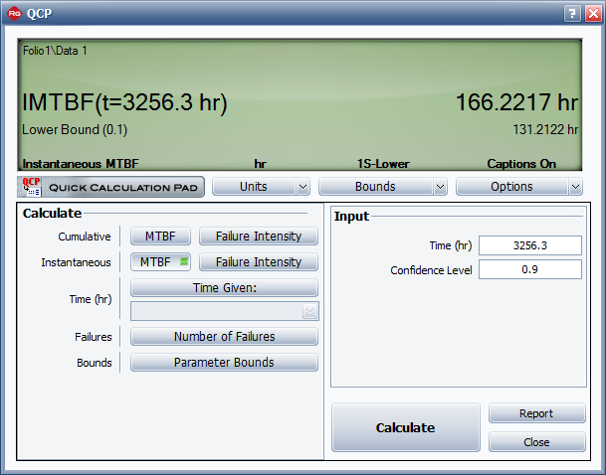Screen dimensions: 606x475
Task: Select Instantaneous MTBF option
Action: [160, 262]
